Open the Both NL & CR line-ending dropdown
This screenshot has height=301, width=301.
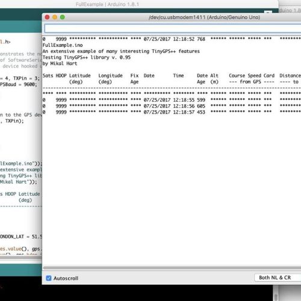click(x=278, y=278)
